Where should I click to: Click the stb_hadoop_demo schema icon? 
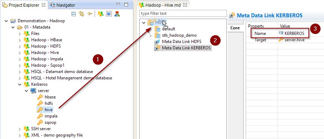(x=157, y=35)
